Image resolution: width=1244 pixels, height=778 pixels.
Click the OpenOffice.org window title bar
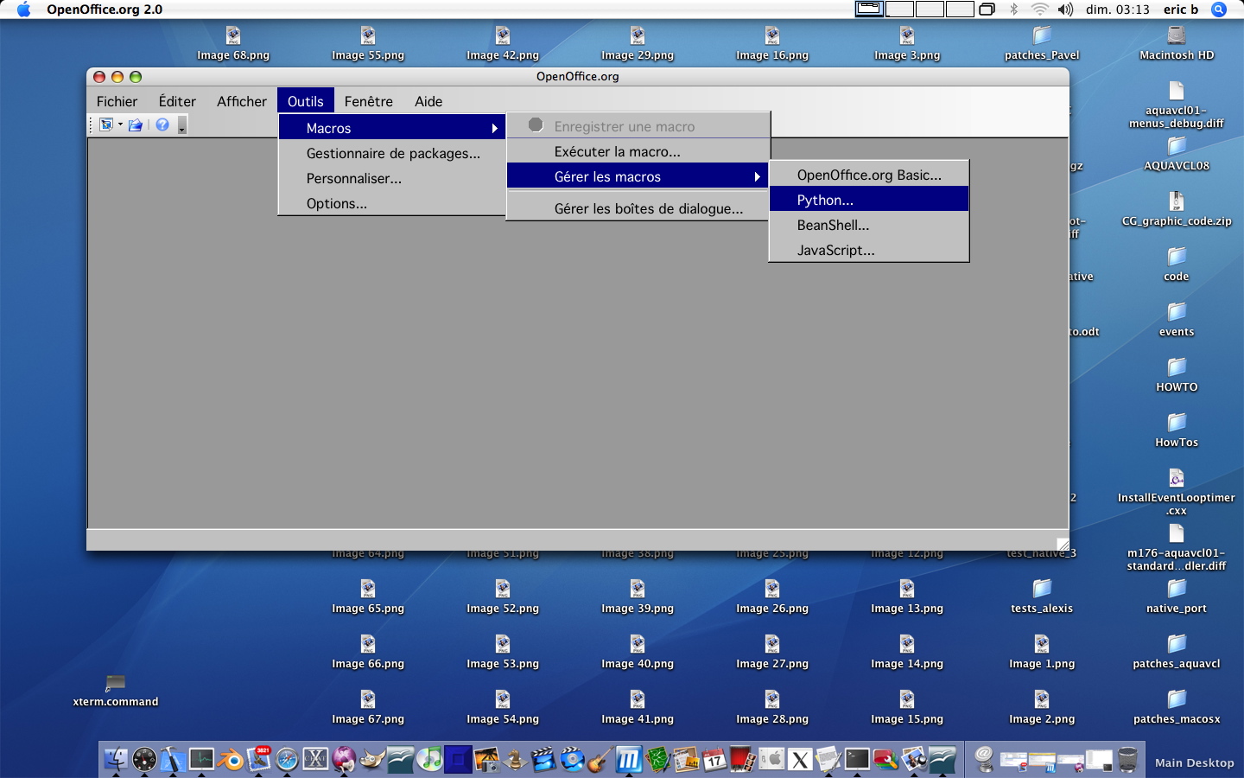pos(577,76)
